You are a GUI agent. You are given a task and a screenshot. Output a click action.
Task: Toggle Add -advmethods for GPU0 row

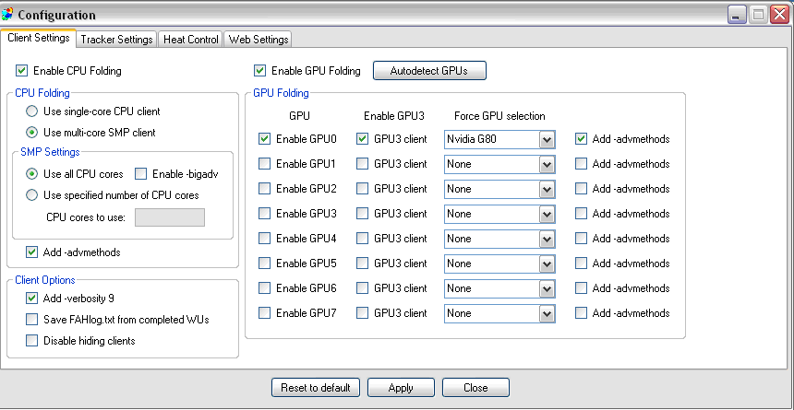point(582,139)
